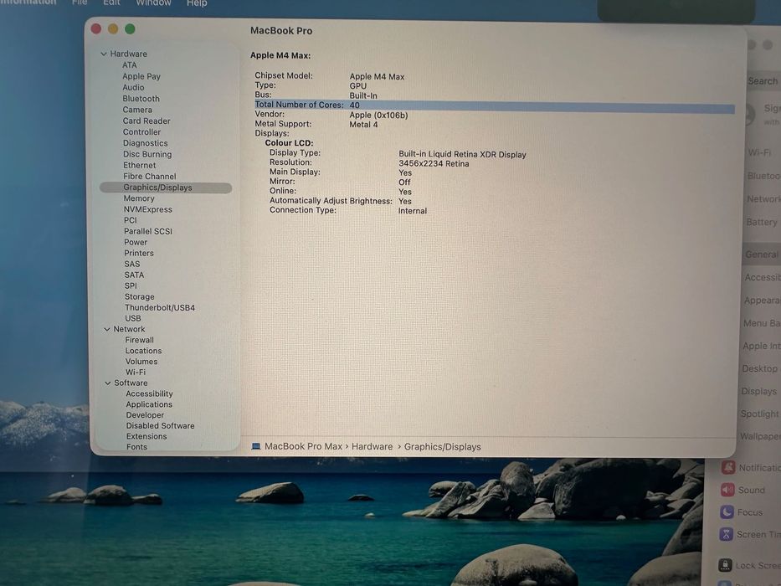Open Sound icon in System Settings window

tap(727, 490)
